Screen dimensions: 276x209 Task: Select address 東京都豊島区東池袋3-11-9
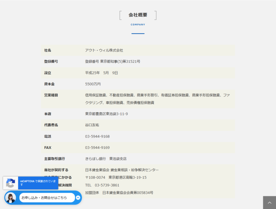(x=107, y=114)
